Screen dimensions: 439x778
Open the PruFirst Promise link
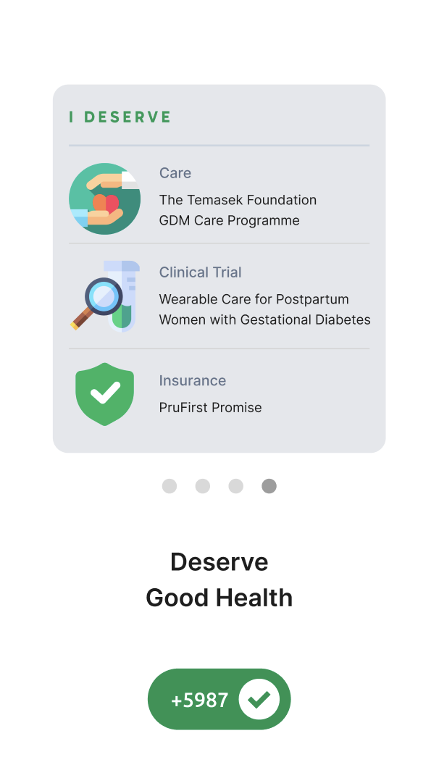pyautogui.click(x=210, y=408)
